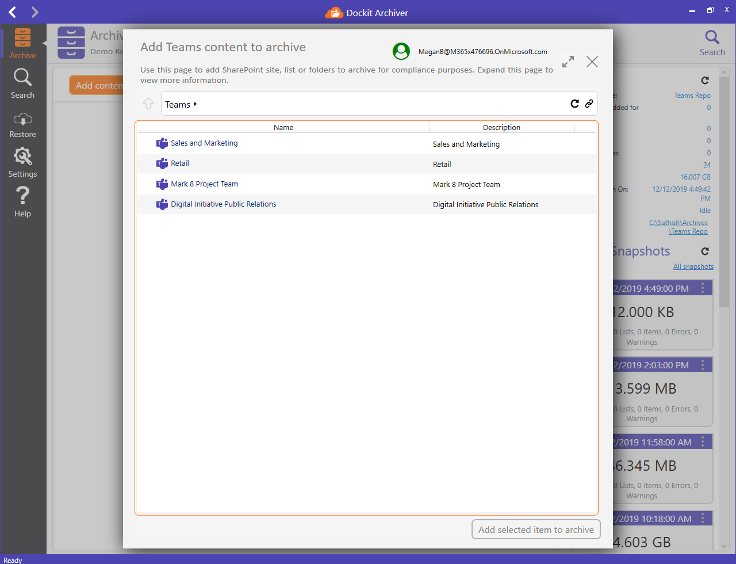Click the MeganB user avatar
This screenshot has width=736, height=564.
(401, 51)
